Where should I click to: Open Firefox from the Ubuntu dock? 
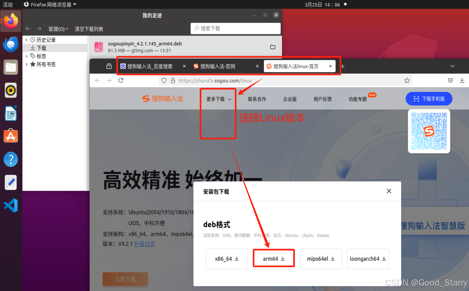(11, 21)
